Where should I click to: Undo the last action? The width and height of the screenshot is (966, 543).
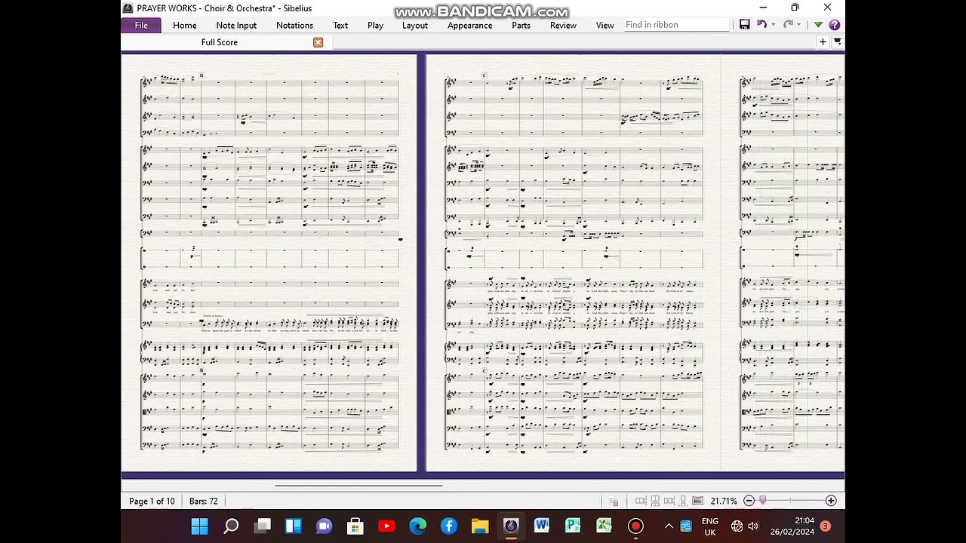[x=761, y=25]
